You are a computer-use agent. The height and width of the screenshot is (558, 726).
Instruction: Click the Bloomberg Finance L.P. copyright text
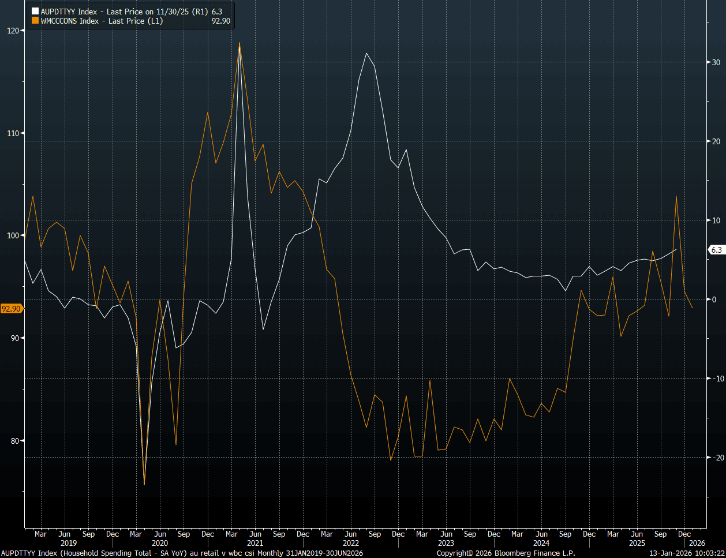pyautogui.click(x=502, y=553)
